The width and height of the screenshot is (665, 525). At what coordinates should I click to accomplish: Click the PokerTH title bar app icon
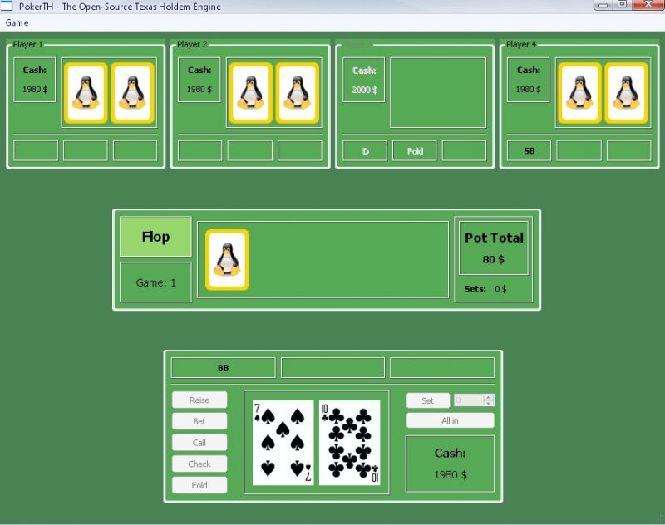click(x=8, y=7)
